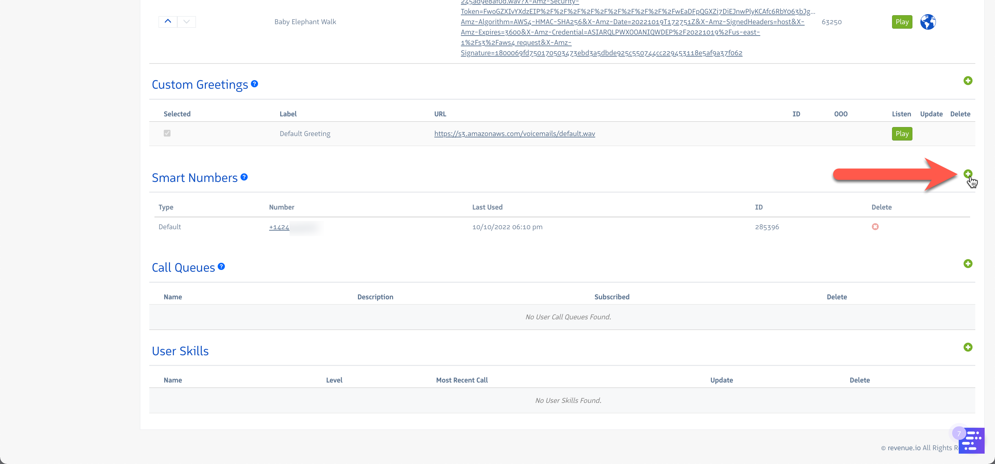Delete the Default smart number
Image resolution: width=995 pixels, height=464 pixels.
click(875, 226)
